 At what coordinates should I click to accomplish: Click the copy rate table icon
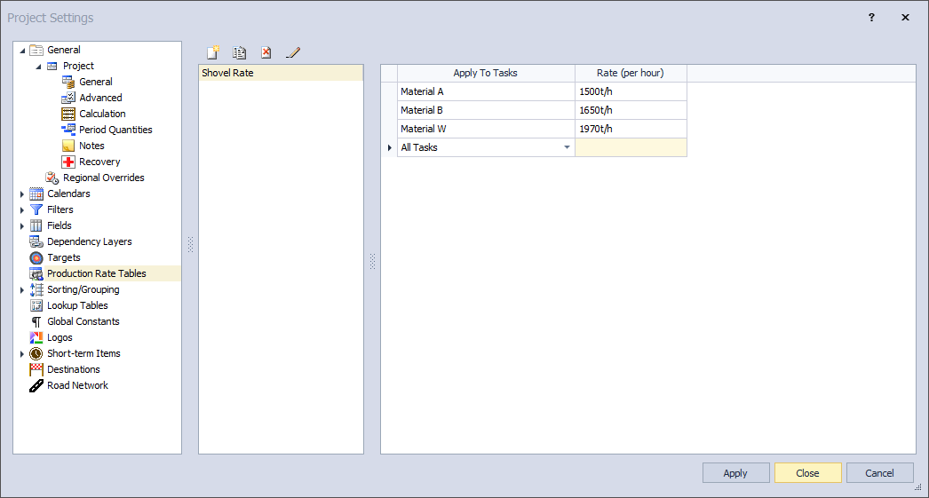tap(239, 52)
